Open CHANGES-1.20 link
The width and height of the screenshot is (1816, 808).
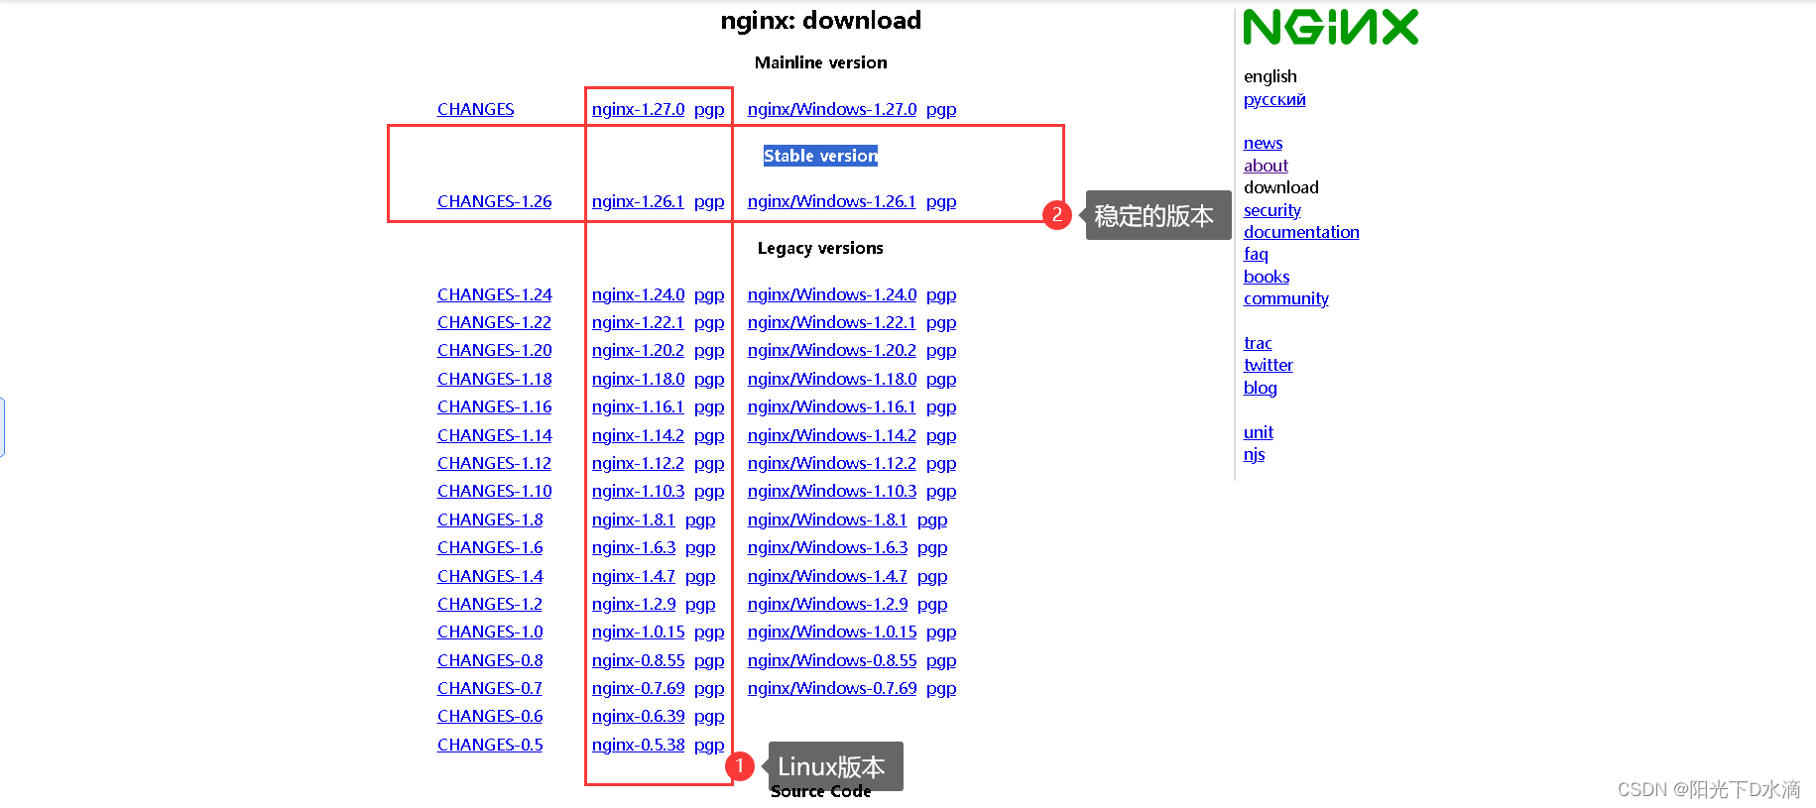(494, 350)
